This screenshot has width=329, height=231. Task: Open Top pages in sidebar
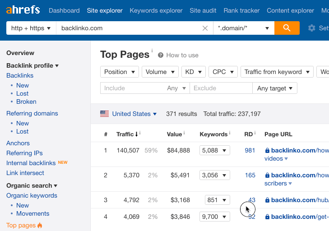[21, 225]
